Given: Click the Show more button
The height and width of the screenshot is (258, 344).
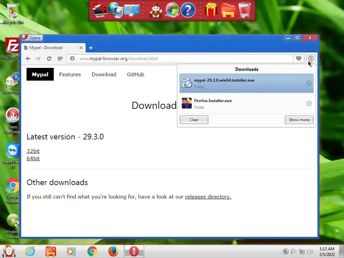Looking at the screenshot, I should click(299, 120).
